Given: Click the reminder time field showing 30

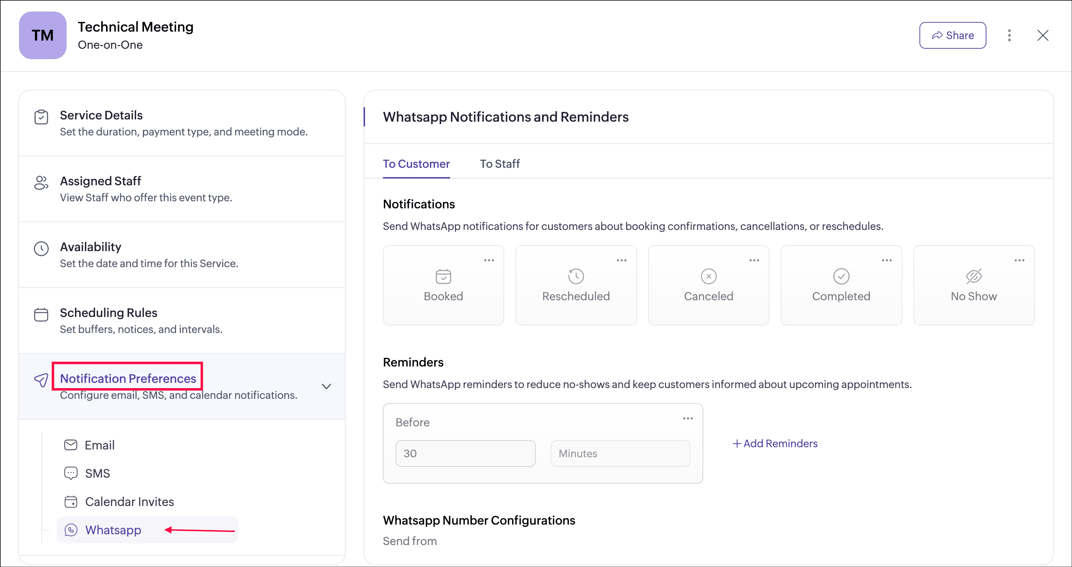Looking at the screenshot, I should 465,454.
